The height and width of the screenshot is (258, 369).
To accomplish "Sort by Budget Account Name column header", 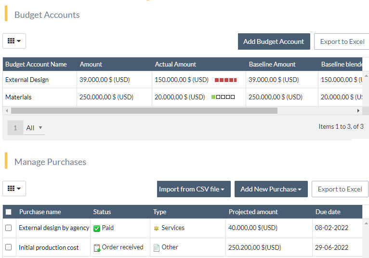I will (36, 64).
